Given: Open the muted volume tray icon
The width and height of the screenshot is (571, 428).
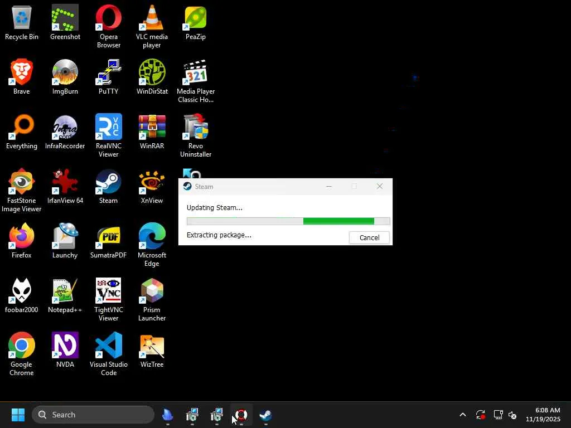Looking at the screenshot, I should pos(512,415).
